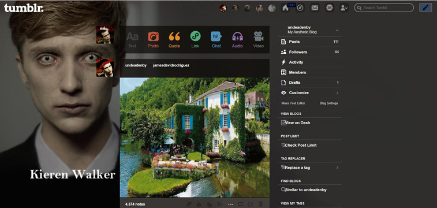
Task: Click the edit post icon
Action: pos(251,204)
